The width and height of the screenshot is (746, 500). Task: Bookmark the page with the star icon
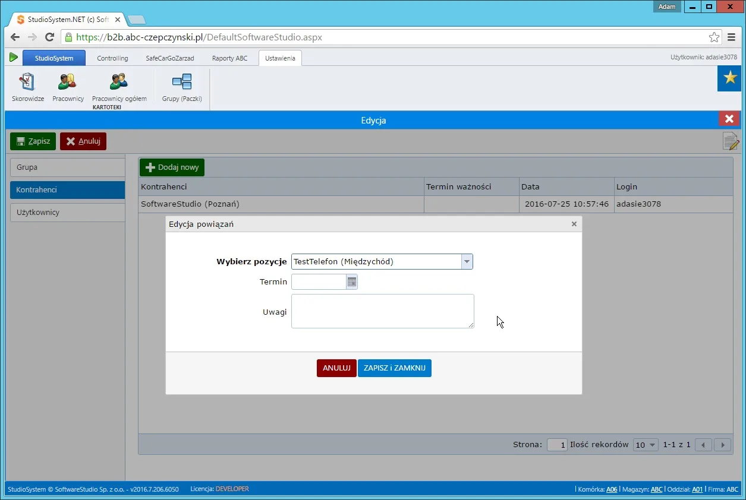coord(714,37)
